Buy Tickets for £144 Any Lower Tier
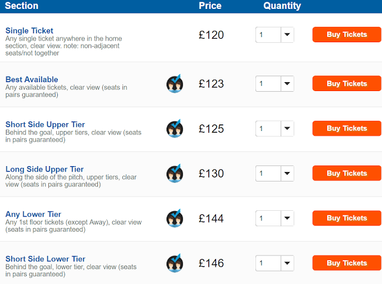This screenshot has width=382, height=284. 347,219
